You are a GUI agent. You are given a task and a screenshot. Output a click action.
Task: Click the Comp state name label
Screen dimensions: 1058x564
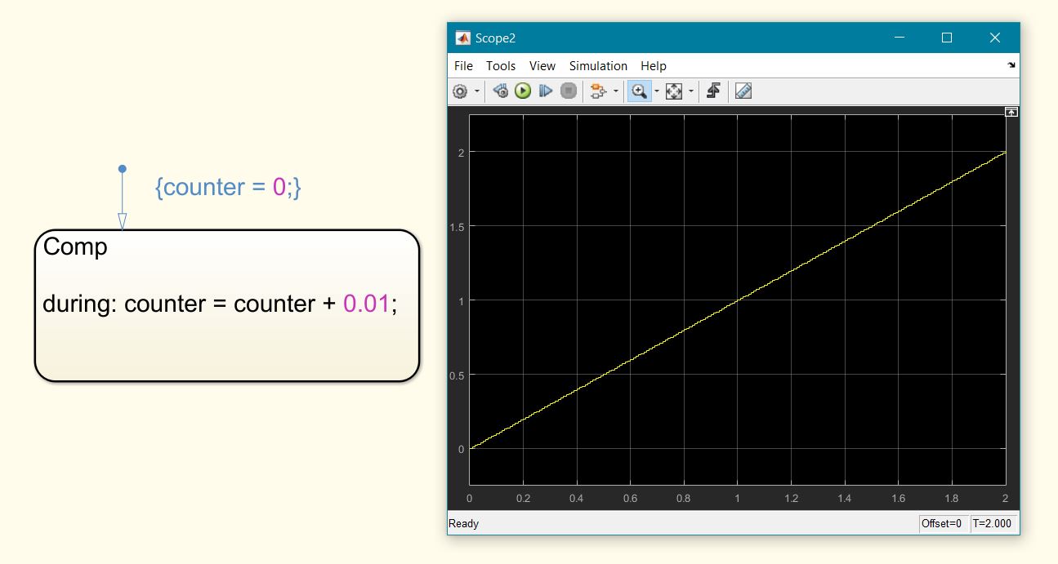point(75,246)
